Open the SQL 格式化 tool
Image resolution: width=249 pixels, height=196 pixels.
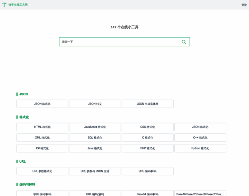(95, 138)
